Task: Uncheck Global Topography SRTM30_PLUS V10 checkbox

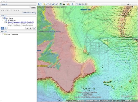Action: 4,22
